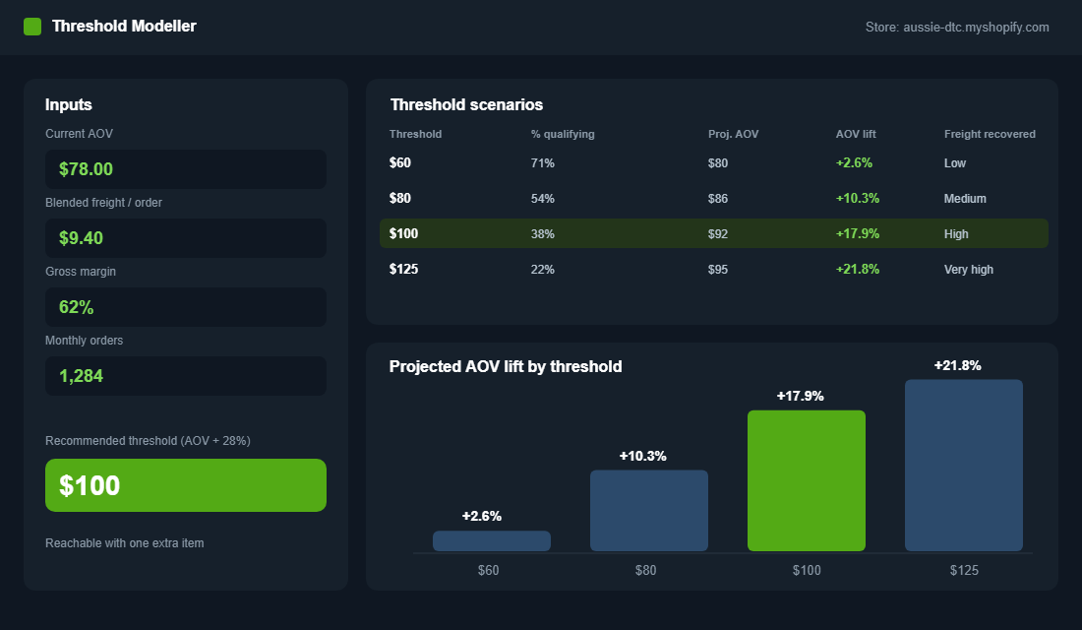This screenshot has height=630, width=1082.
Task: Click the Threshold column header
Action: tap(415, 134)
